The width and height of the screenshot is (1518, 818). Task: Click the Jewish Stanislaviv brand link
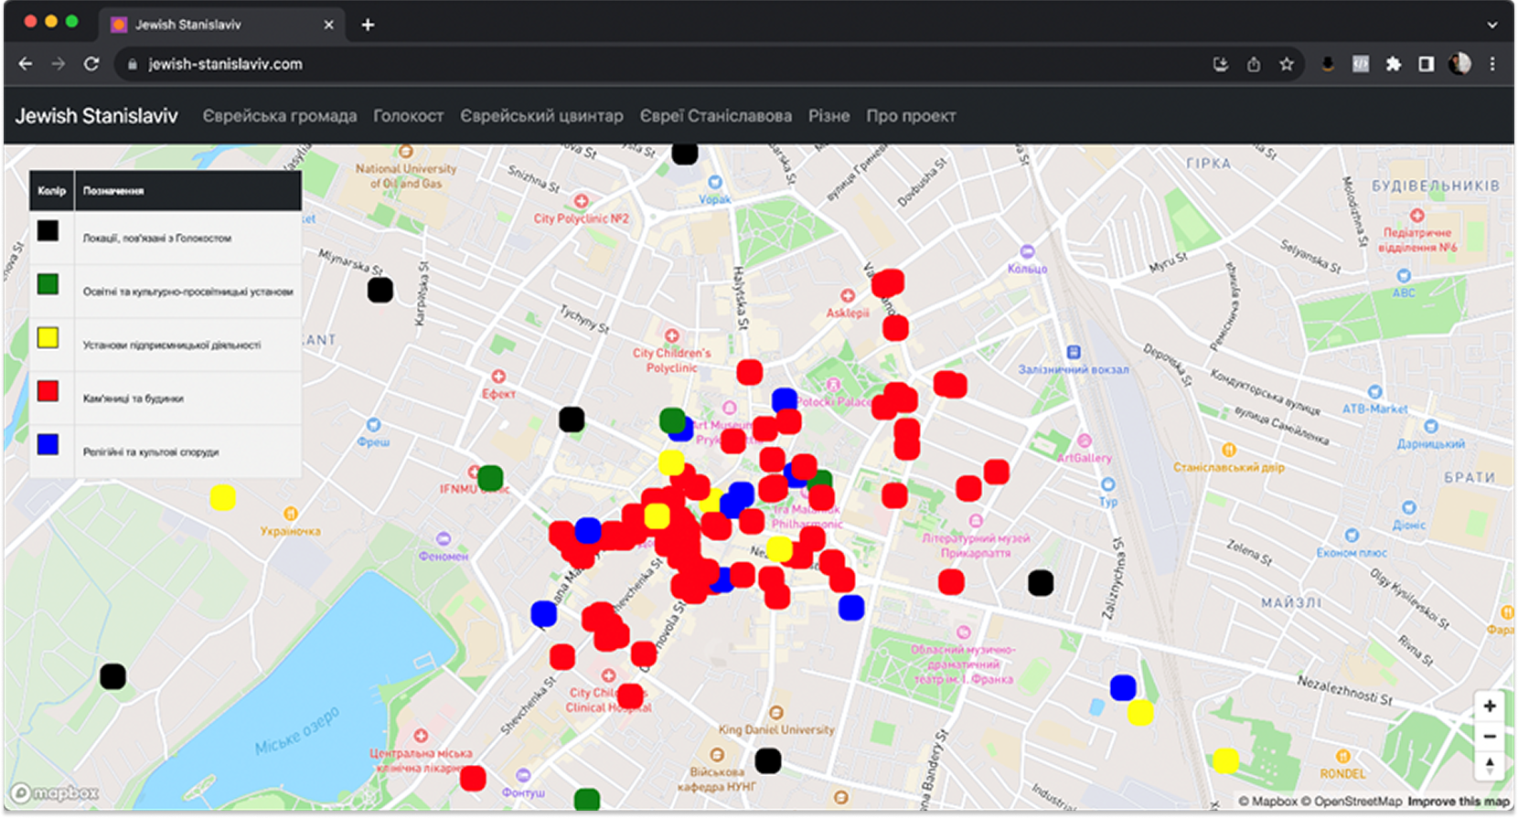(96, 116)
